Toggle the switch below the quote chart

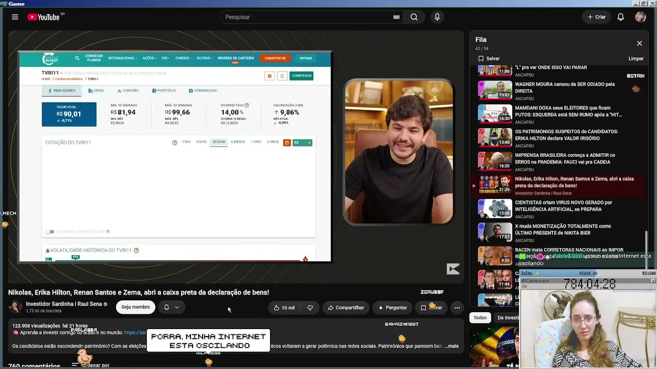pos(50,232)
